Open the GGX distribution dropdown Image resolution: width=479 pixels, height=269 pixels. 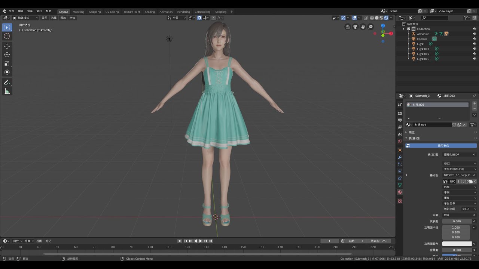tap(460, 163)
